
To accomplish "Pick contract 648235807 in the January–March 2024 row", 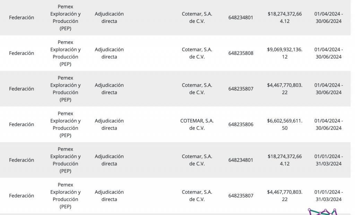I will pos(241,196).
